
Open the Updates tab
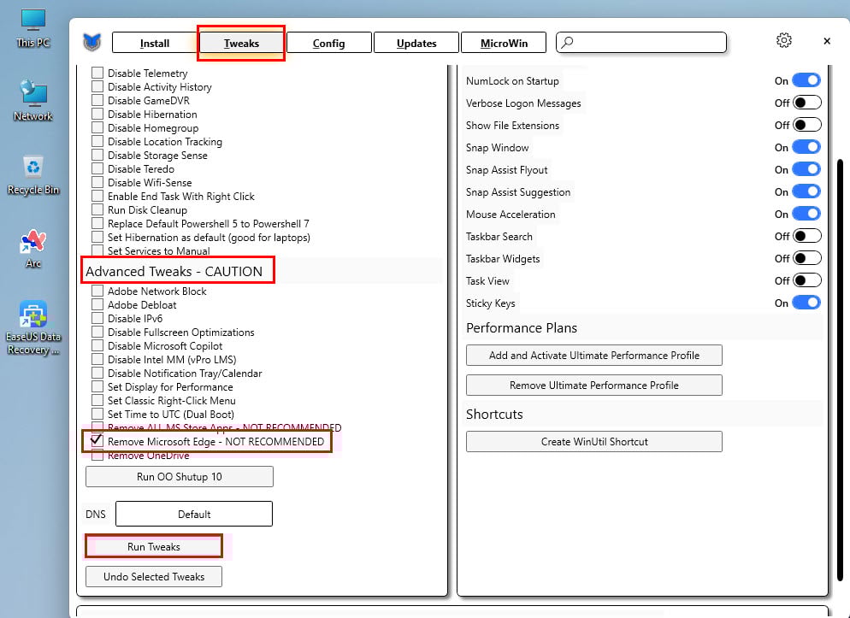pos(416,43)
